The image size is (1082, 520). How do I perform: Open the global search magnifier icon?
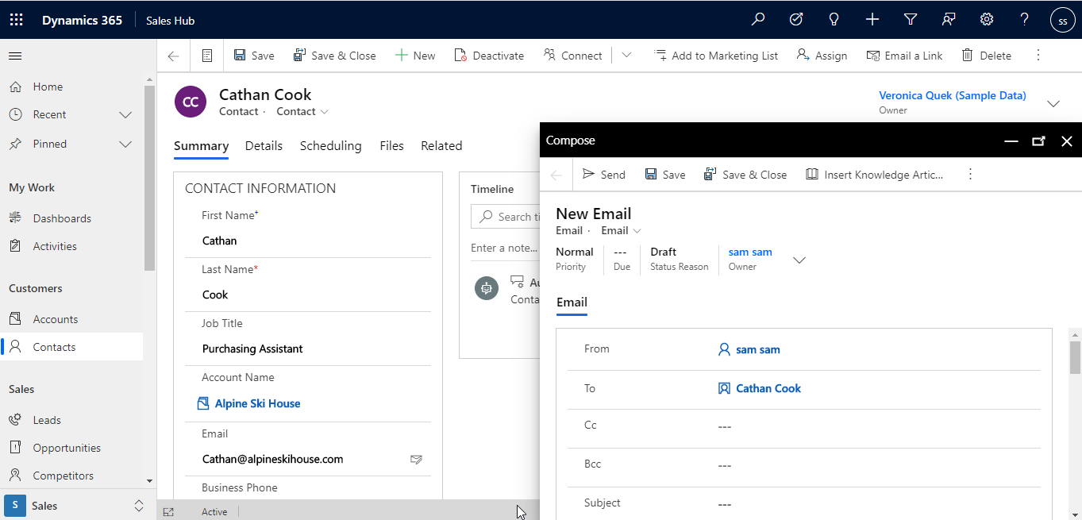[758, 20]
